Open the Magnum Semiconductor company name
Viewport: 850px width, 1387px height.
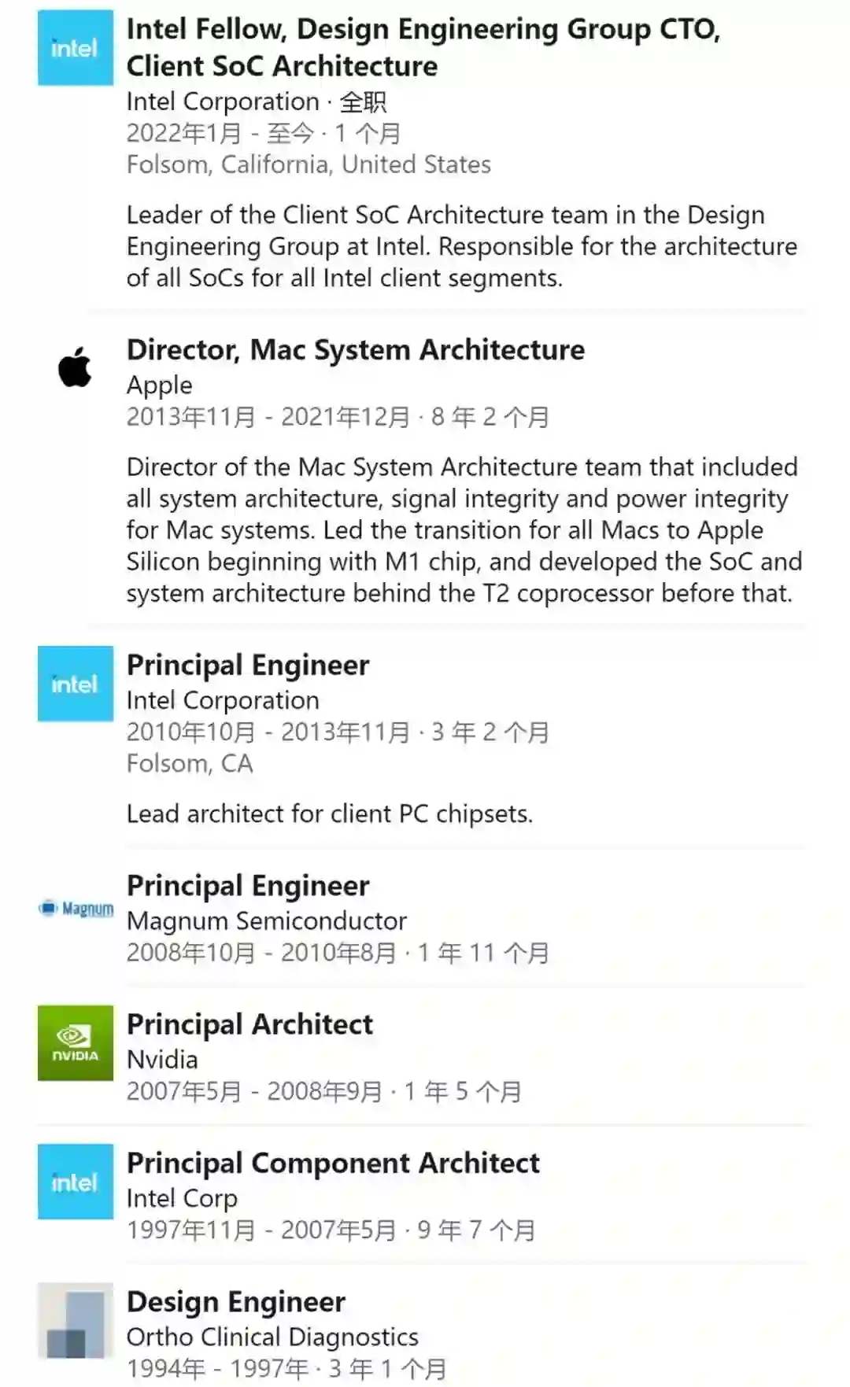[x=266, y=920]
